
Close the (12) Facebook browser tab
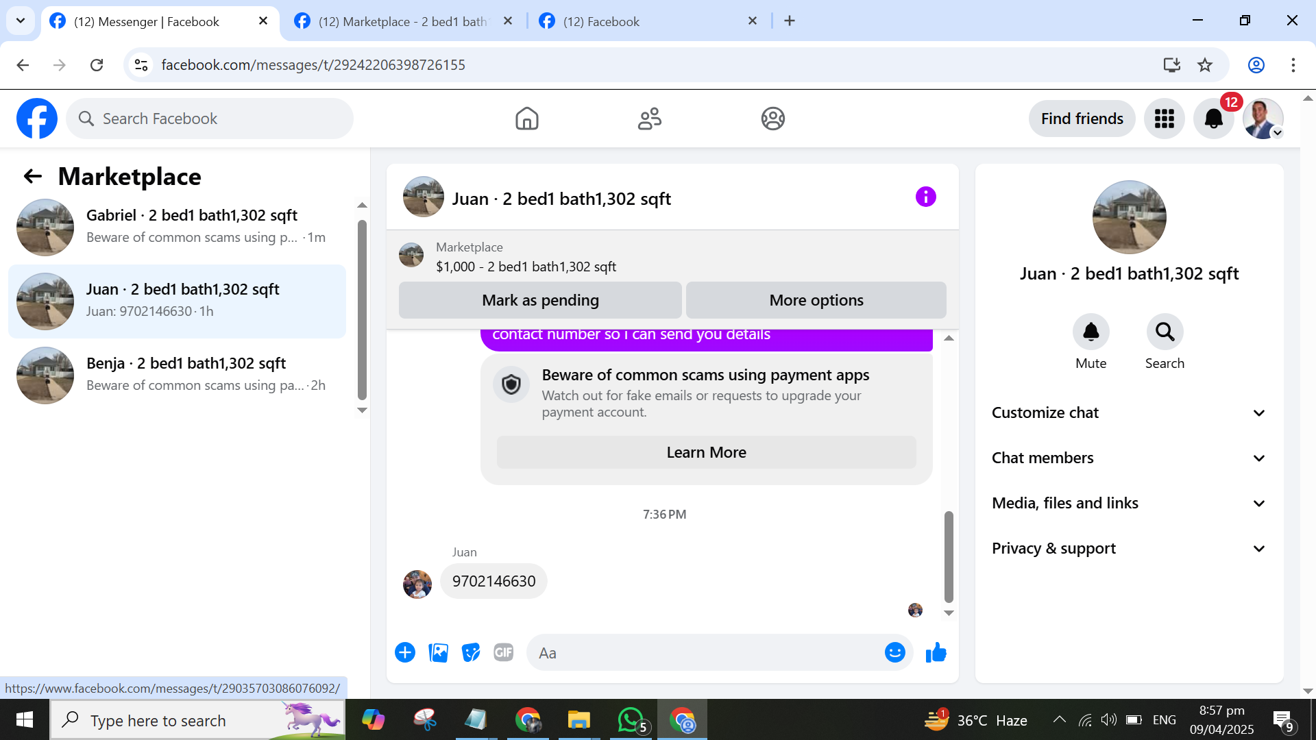point(753,21)
